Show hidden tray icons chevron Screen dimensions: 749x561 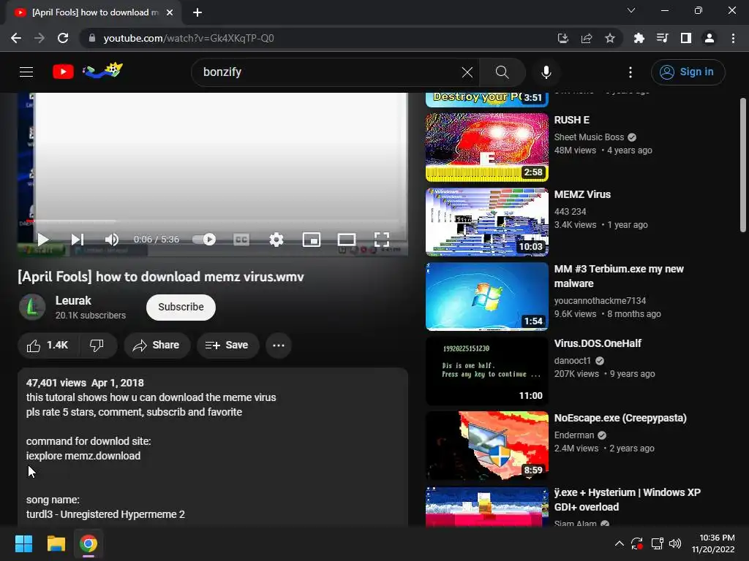pos(619,543)
